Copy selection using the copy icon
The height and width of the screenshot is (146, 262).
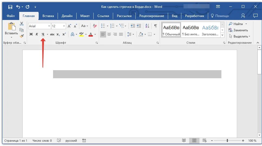click(22, 30)
